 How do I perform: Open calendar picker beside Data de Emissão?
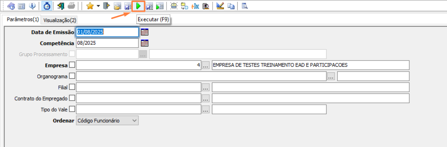coord(144,32)
